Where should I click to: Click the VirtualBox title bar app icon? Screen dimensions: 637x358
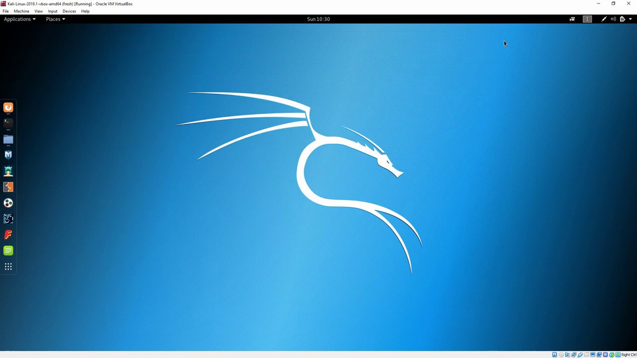click(x=3, y=3)
